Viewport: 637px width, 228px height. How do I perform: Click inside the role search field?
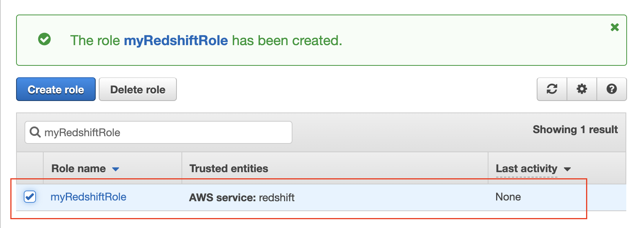pos(153,132)
